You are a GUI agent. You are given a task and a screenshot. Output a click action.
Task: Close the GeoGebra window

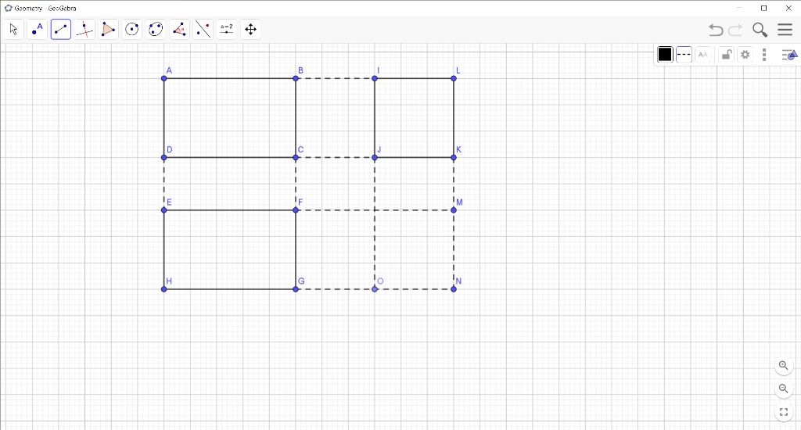(788, 8)
